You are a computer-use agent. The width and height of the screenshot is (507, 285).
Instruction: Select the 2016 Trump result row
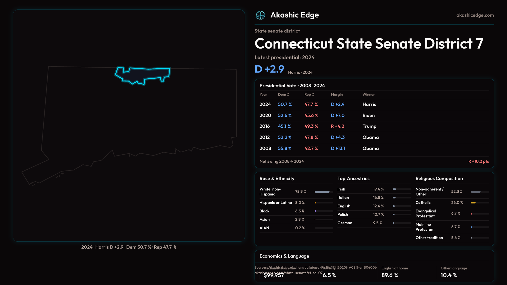tap(374, 126)
